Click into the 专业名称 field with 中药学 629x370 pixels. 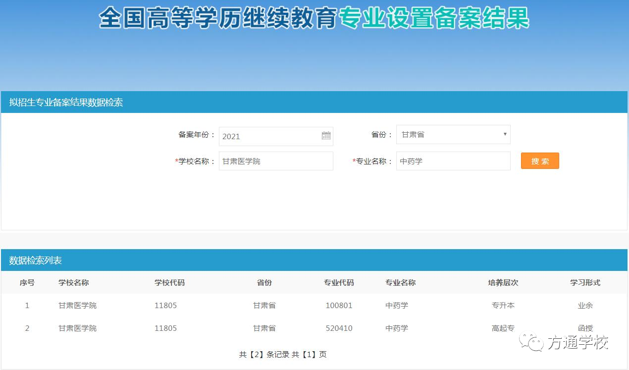click(x=453, y=161)
